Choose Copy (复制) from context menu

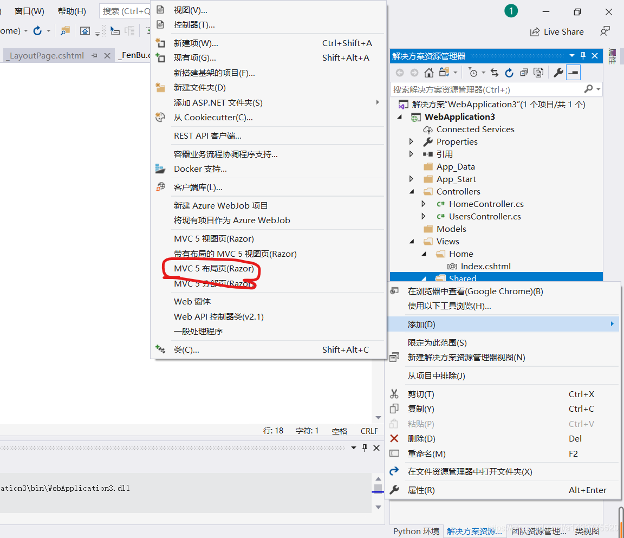[x=503, y=409]
